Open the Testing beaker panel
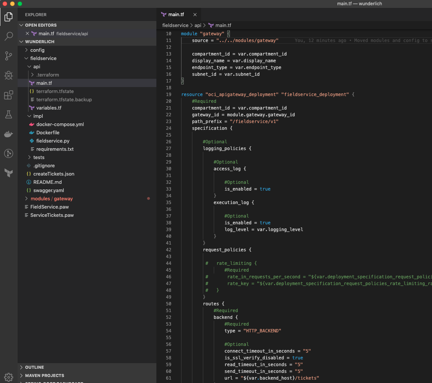 pyautogui.click(x=8, y=115)
